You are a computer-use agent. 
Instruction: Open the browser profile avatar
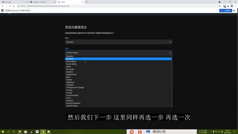232,6
